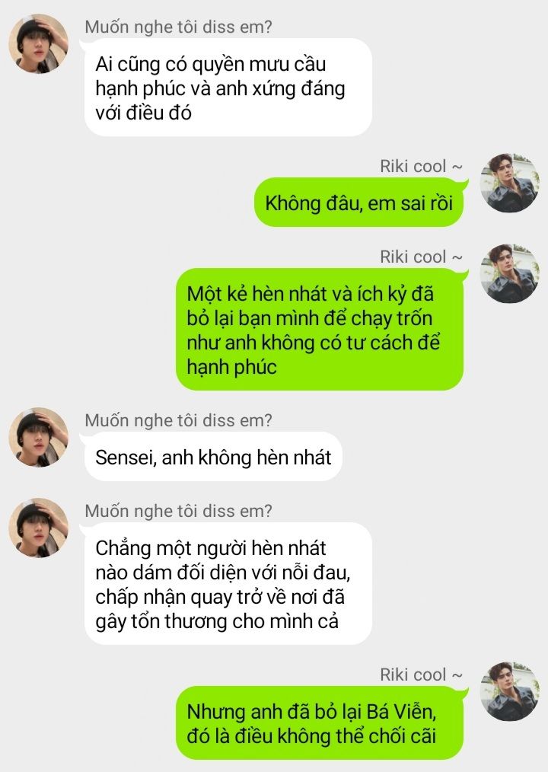
Task: Select the green bubble starting "Một kẻ hèn nhát và ích kỷ"
Action: tap(320, 330)
